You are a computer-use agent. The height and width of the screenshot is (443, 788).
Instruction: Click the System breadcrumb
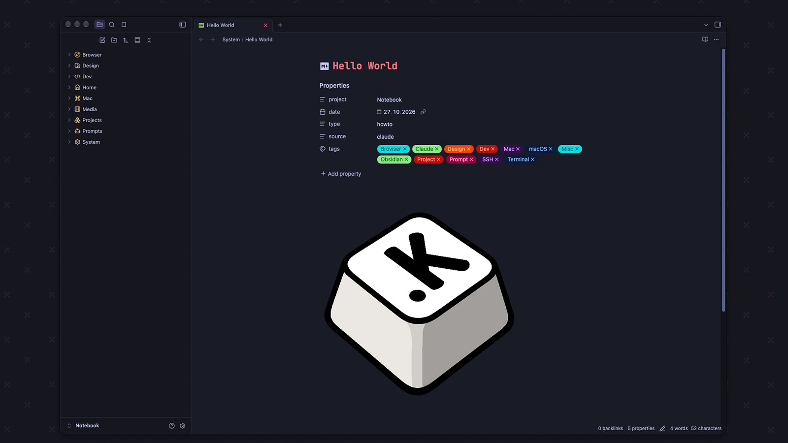231,39
